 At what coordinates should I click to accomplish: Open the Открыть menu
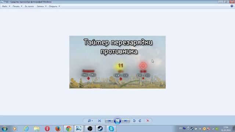click(x=53, y=6)
